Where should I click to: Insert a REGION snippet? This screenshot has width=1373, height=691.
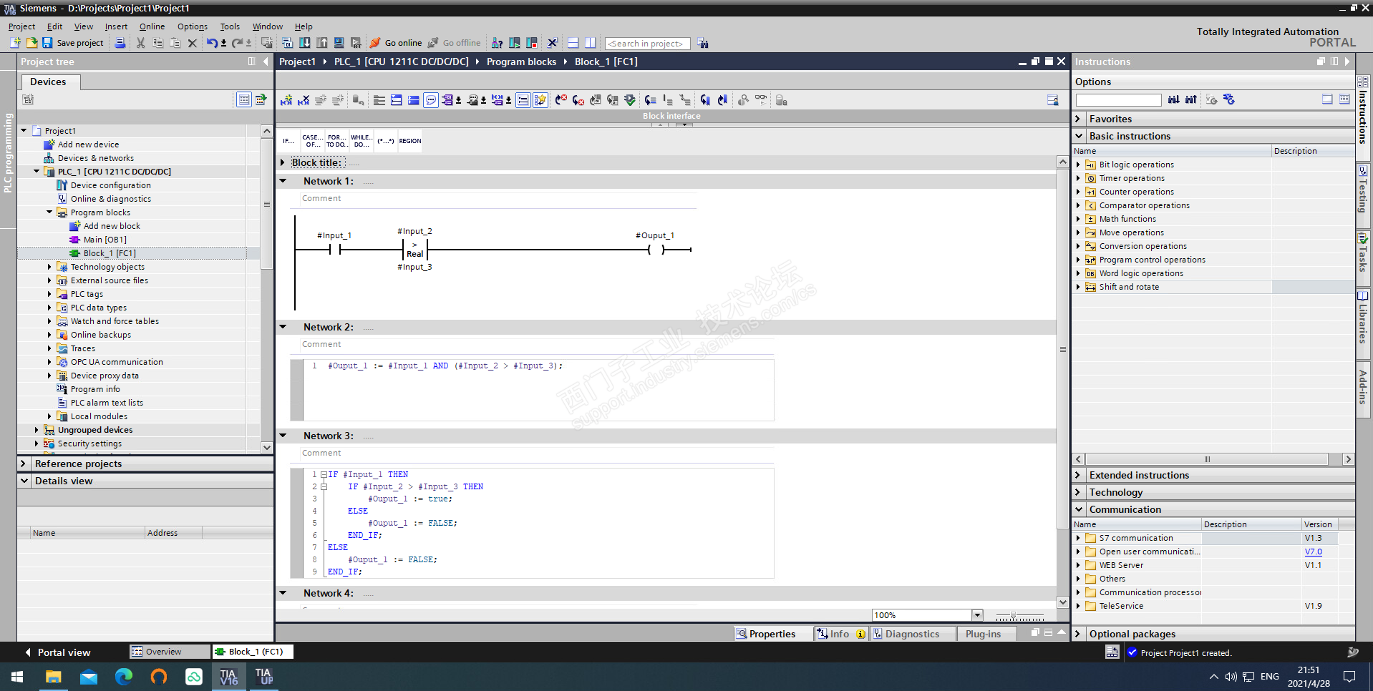pyautogui.click(x=410, y=141)
